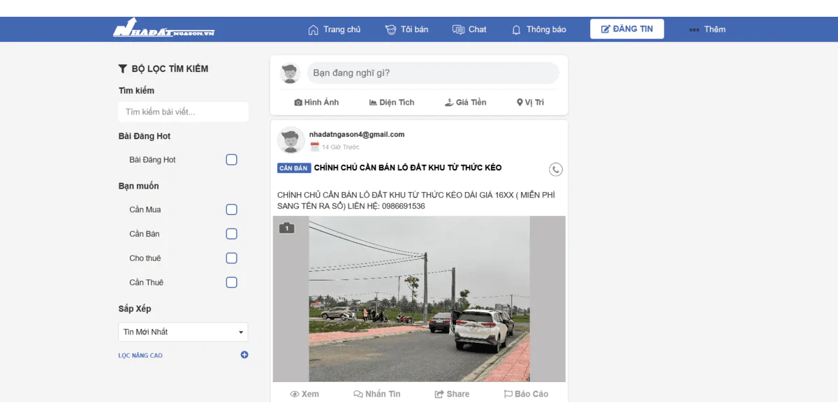Viewport: 838px width, 419px height.
Task: Click the Tìm kiếm bài viết search field
Action: pos(184,112)
